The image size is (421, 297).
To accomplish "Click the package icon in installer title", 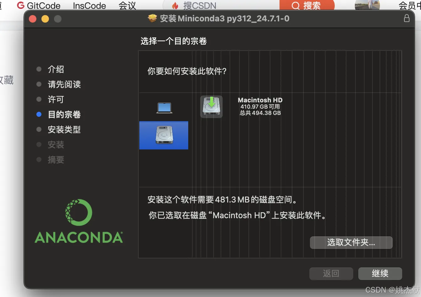I will point(152,19).
